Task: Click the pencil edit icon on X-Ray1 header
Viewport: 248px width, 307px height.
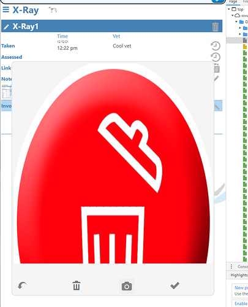Action: click(6, 27)
